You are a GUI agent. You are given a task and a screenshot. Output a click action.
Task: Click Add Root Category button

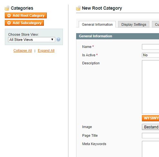(26, 15)
